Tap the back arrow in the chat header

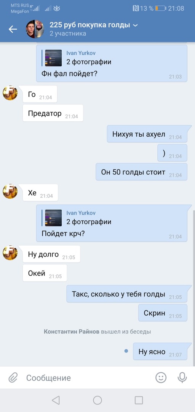click(13, 29)
